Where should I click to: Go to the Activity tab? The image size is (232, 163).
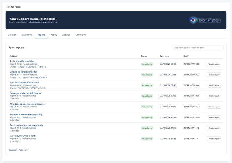(x=54, y=35)
